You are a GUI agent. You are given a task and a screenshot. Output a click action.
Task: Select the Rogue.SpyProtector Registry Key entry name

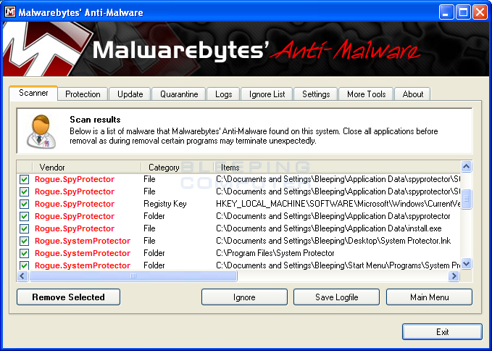pos(75,204)
